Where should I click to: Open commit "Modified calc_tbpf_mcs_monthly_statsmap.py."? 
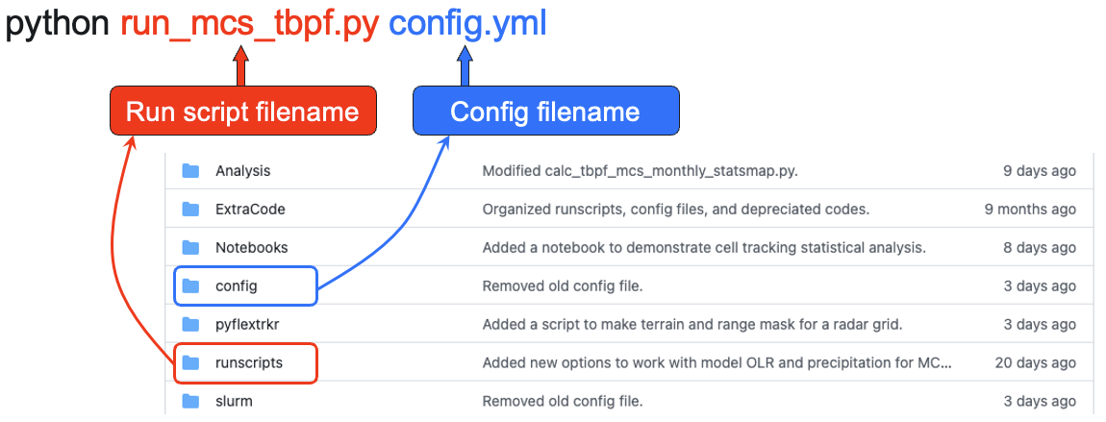640,171
